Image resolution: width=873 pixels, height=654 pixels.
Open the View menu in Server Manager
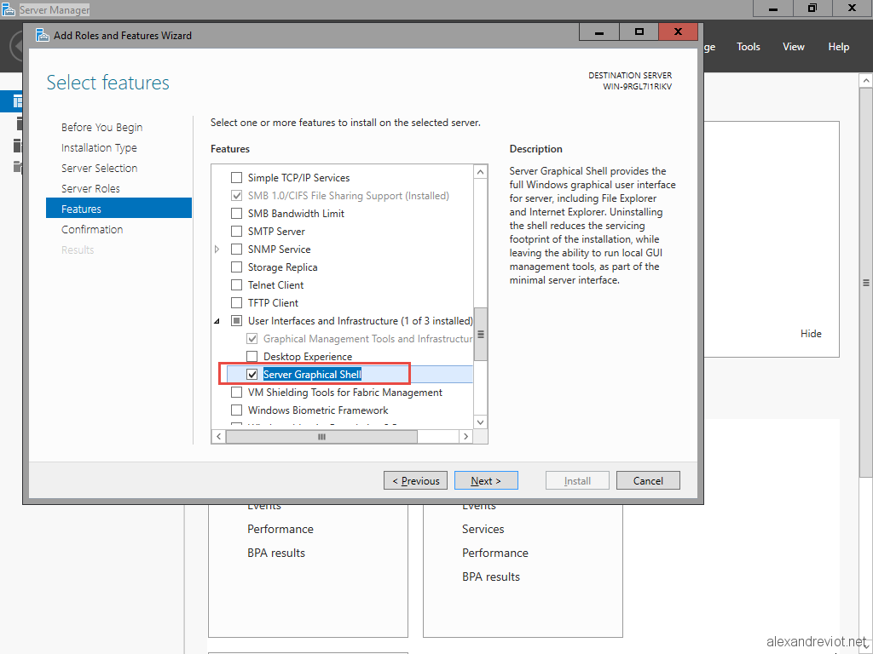point(794,47)
